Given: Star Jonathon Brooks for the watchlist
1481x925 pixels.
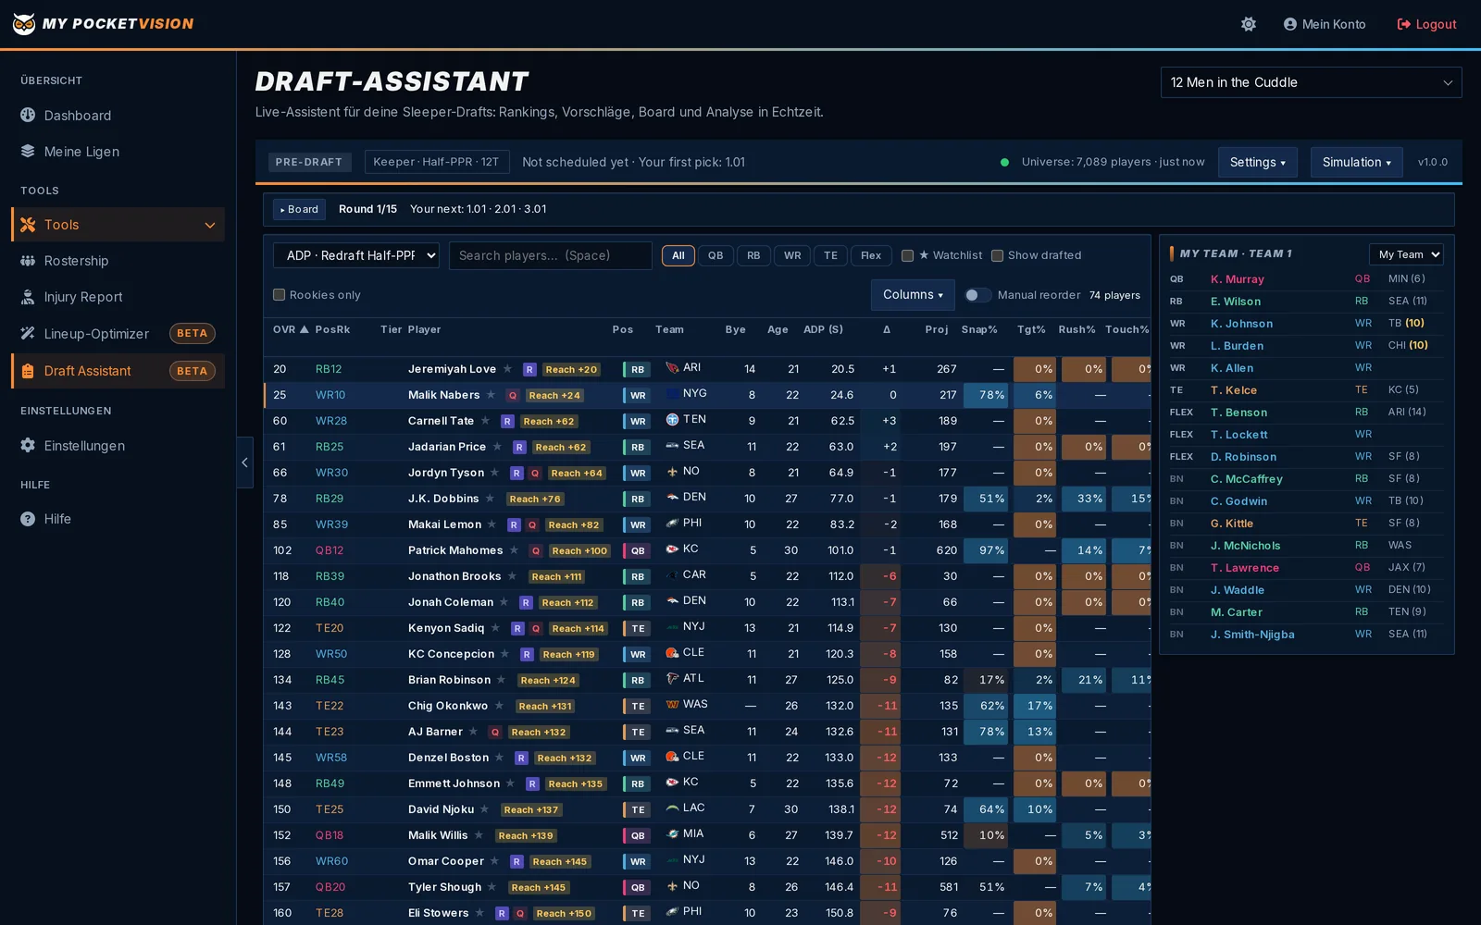Looking at the screenshot, I should click(512, 576).
